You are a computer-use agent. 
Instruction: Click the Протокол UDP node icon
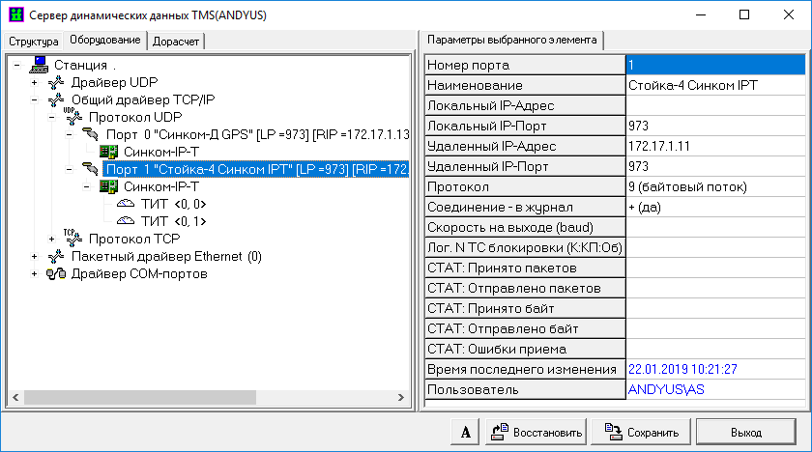(x=73, y=117)
